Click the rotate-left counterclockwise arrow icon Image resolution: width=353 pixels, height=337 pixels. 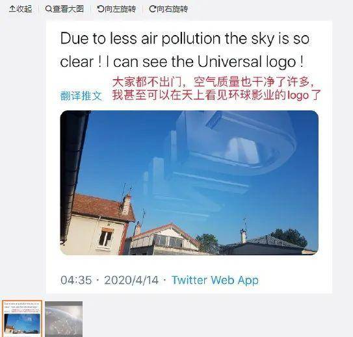pos(100,9)
